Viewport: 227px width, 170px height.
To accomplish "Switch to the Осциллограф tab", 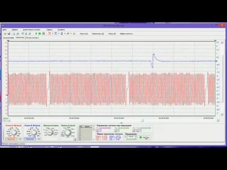I will 8,38.
